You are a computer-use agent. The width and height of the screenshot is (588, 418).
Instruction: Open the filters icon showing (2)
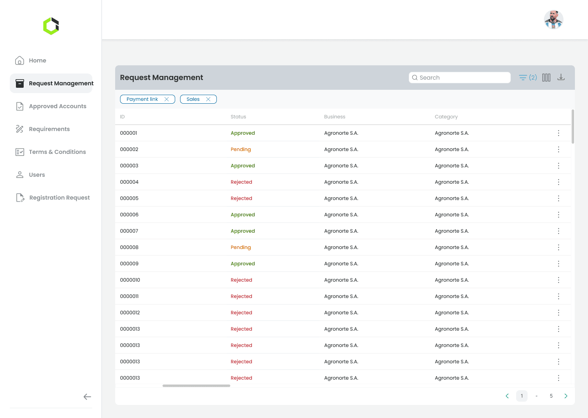pyautogui.click(x=528, y=78)
